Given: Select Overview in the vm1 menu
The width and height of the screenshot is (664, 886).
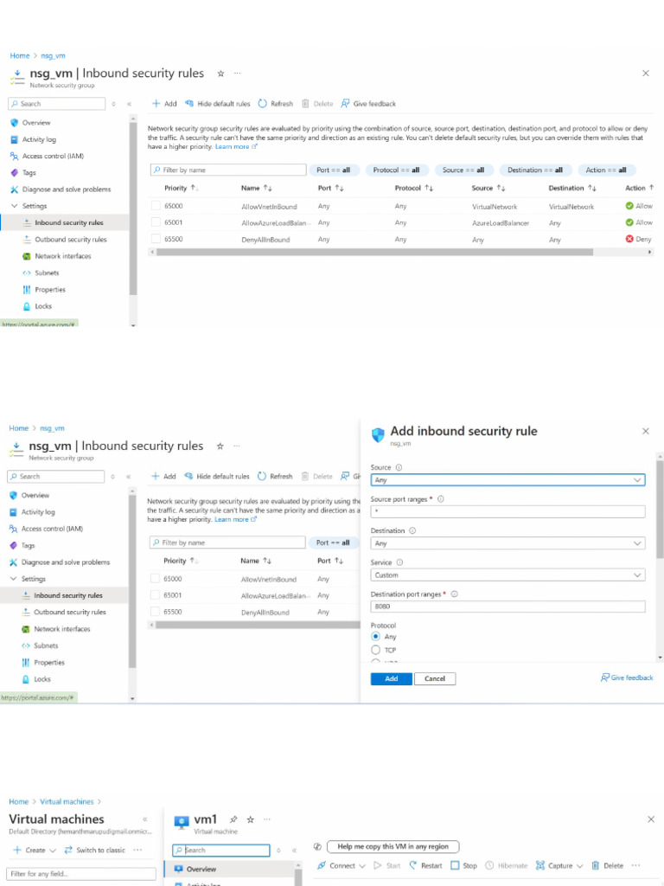Looking at the screenshot, I should (x=230, y=869).
